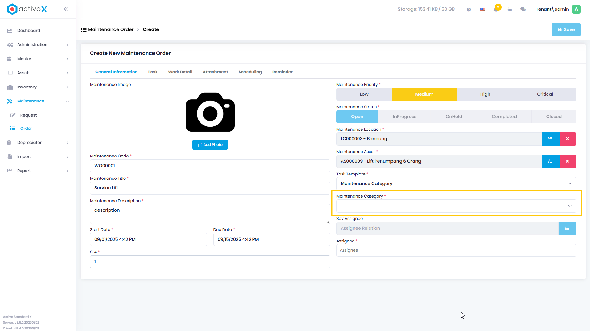Click the Administration gears icon

[x=10, y=45]
